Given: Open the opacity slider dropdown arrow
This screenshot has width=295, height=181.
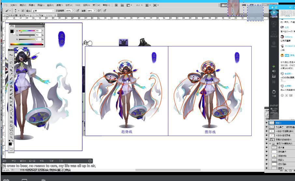Looking at the screenshot, I should (73, 11).
